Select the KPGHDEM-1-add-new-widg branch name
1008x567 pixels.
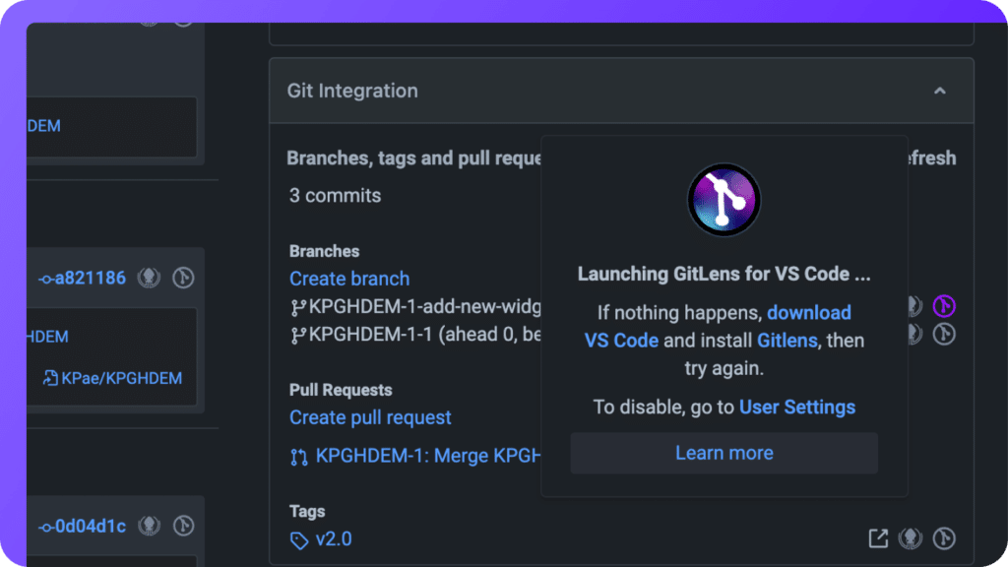pyautogui.click(x=424, y=307)
